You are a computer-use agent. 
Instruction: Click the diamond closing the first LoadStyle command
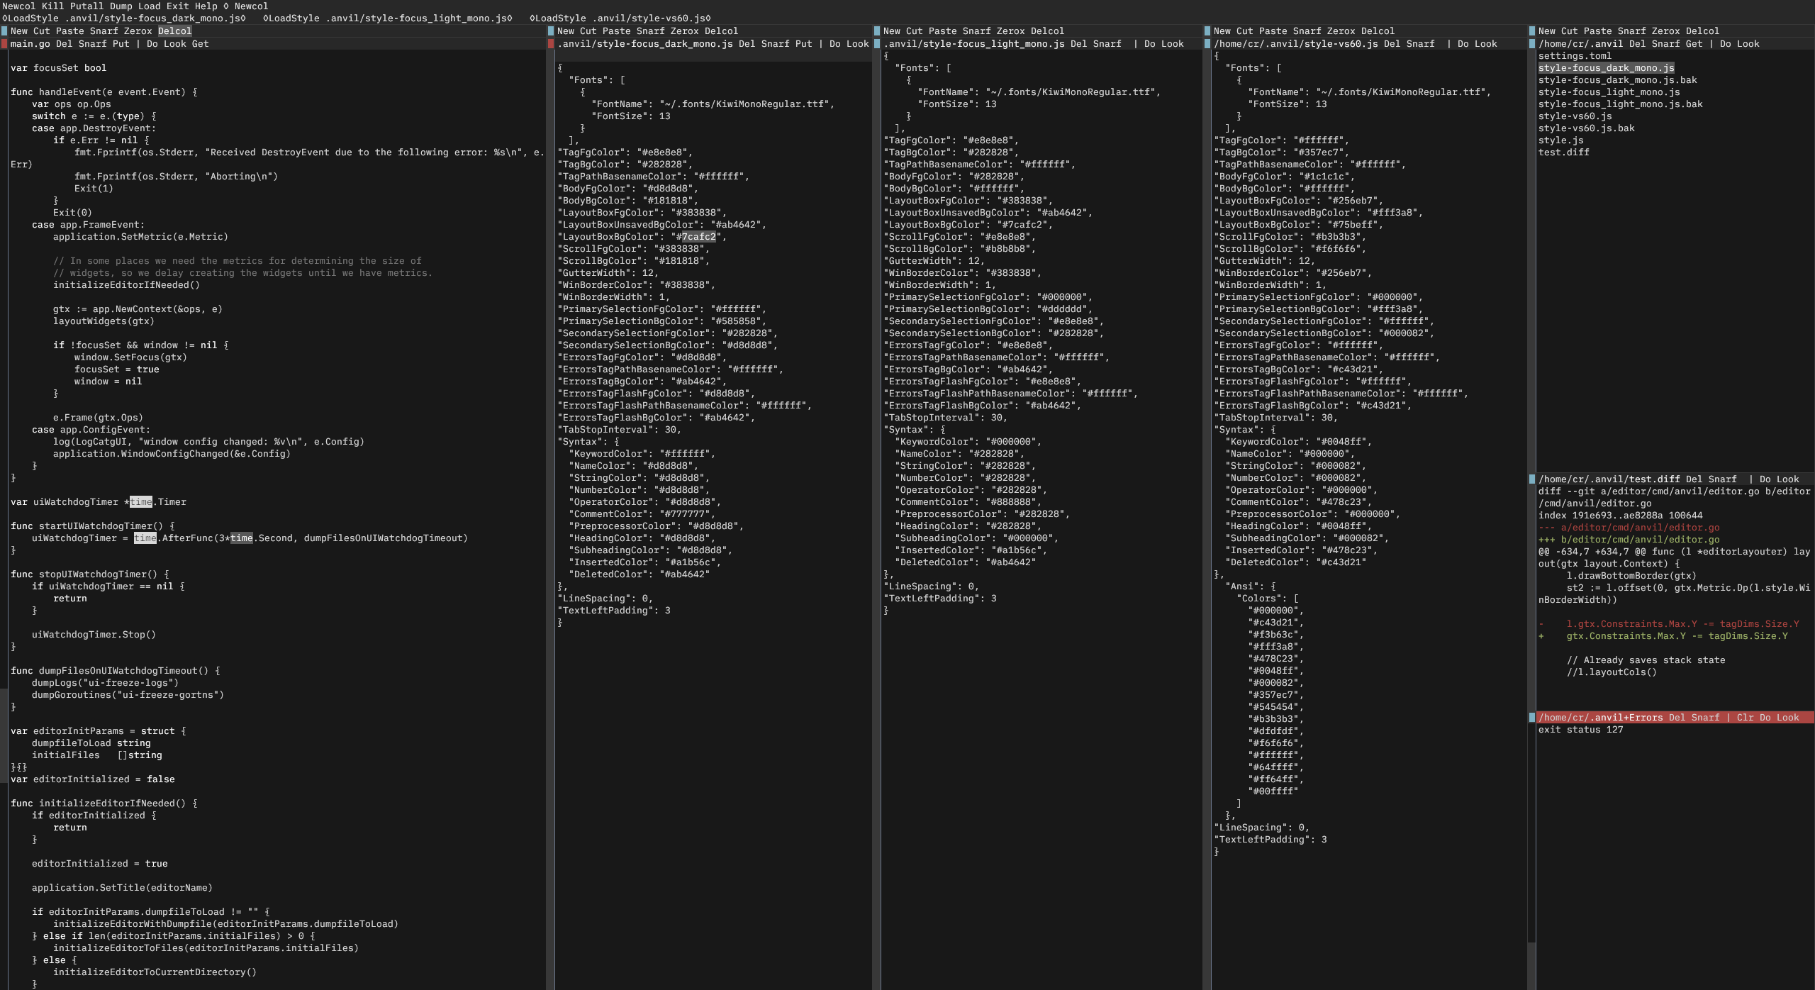245,18
